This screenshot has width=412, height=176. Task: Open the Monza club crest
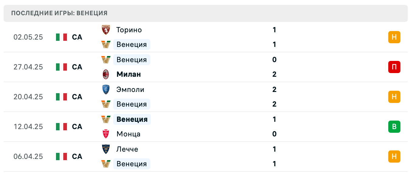(x=106, y=134)
